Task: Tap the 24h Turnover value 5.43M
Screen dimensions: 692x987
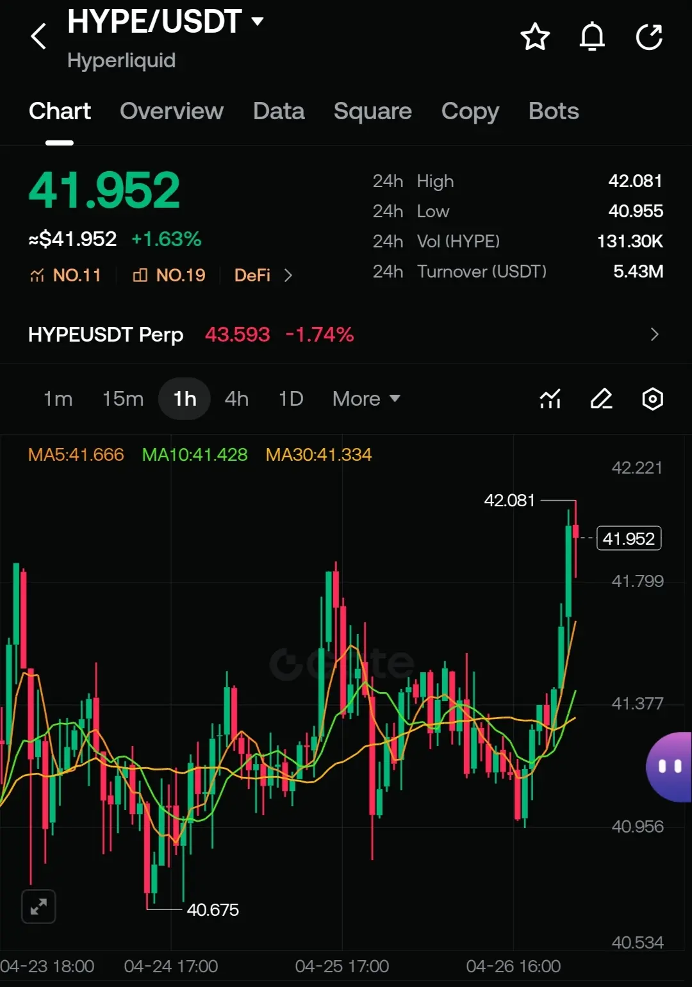Action: point(638,271)
